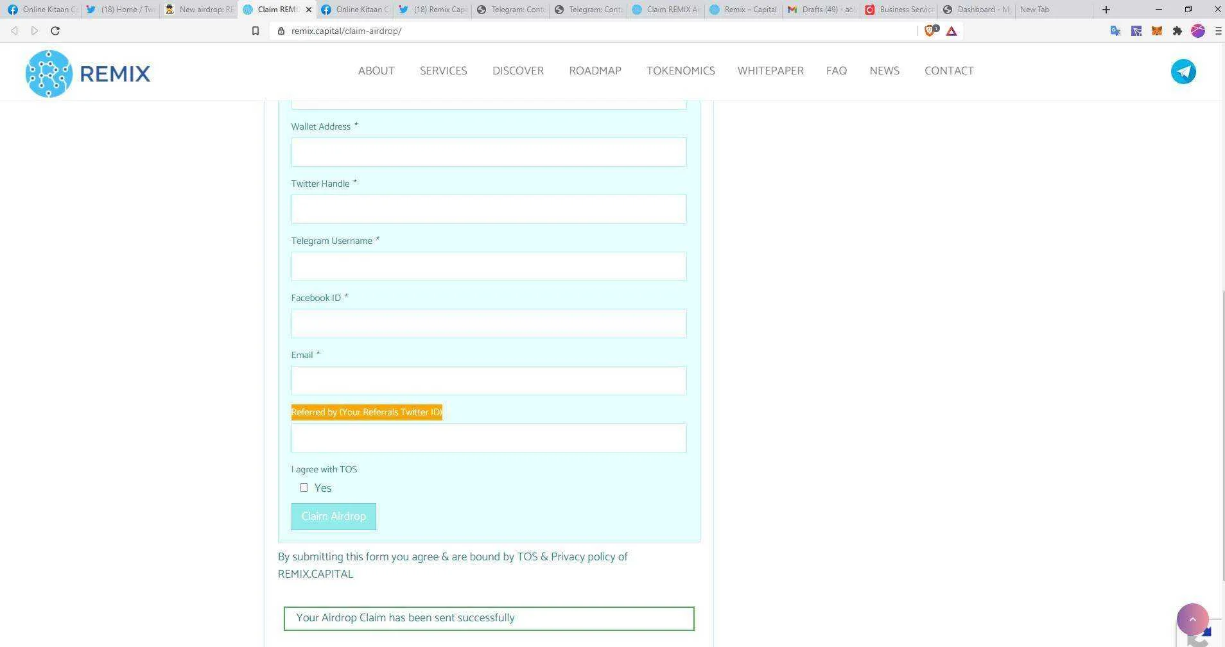Screen dimensions: 1225x647
Task: Focus the Telegram Username input field
Action: click(489, 266)
